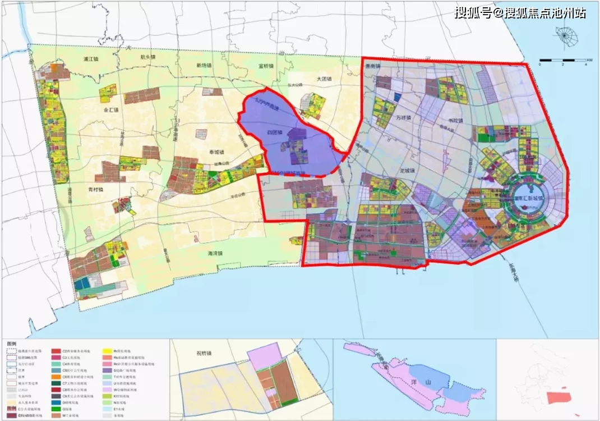Open the 祝桥镇 inset map
Screen dimensions: 600x421
pyautogui.click(x=251, y=379)
